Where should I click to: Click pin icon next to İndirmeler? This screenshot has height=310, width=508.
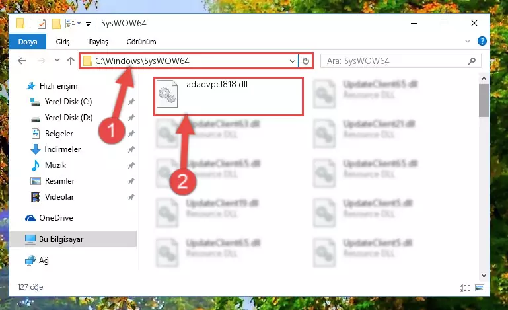click(131, 149)
